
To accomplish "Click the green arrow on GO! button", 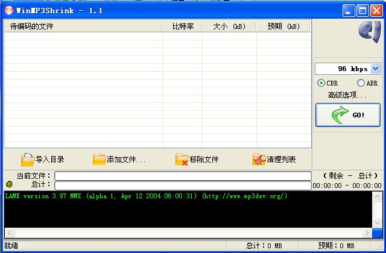I will (x=340, y=115).
